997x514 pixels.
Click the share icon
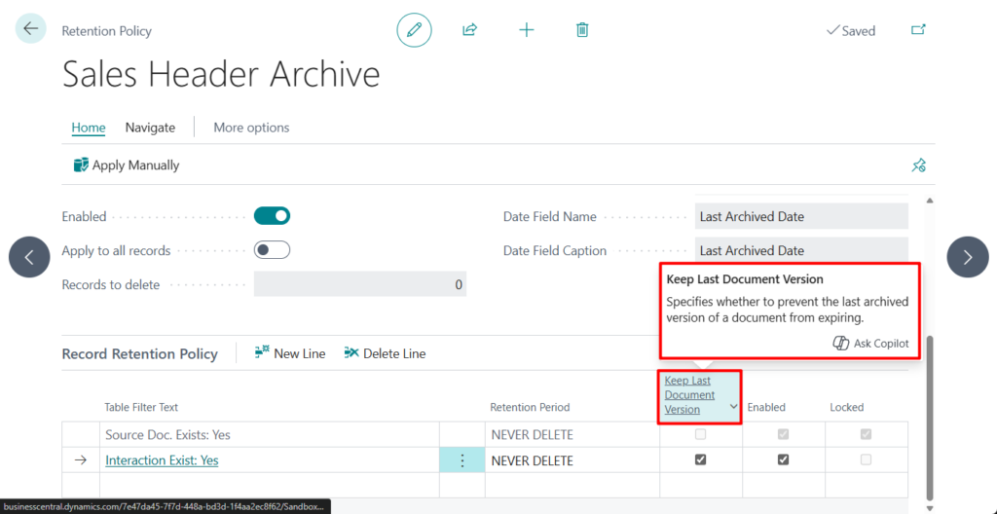tap(469, 30)
